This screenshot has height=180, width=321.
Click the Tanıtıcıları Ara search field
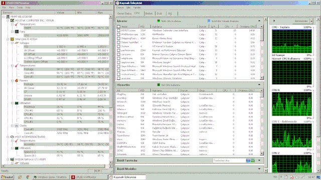pyautogui.click(x=229, y=160)
